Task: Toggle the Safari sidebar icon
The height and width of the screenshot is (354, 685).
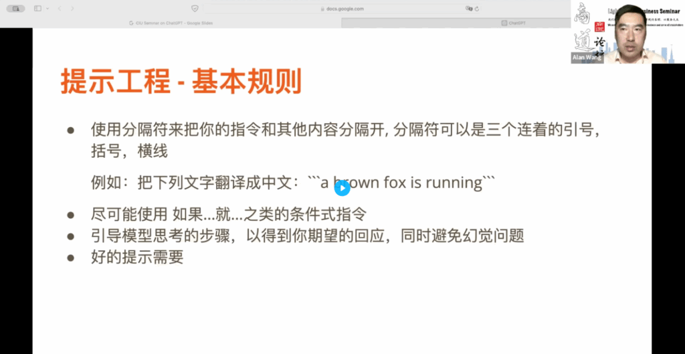Action: [37, 8]
